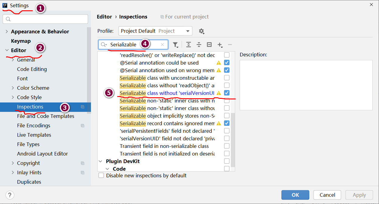Focus the settings search field

pos(45,19)
